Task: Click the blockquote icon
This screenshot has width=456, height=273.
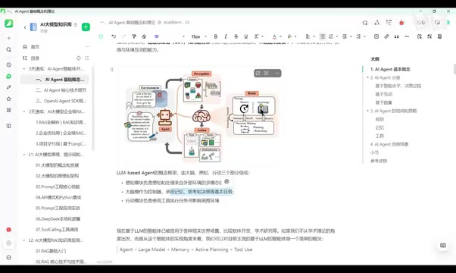Action: click(396, 36)
